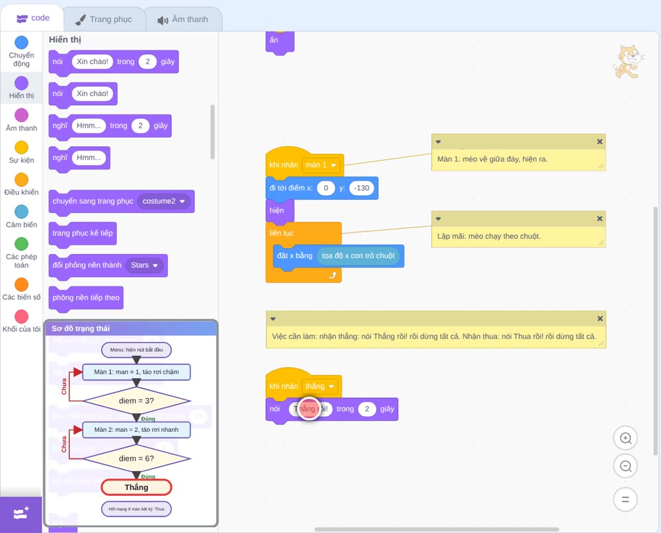Click the block palette vertical scrollbar

pyautogui.click(x=212, y=132)
